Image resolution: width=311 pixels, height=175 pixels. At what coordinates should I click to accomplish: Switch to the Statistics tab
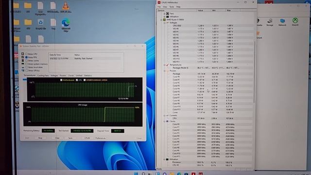[x=88, y=75]
